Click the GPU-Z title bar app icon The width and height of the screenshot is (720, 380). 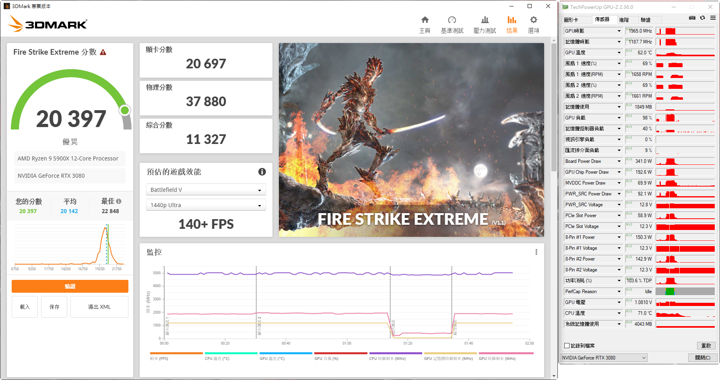tap(565, 7)
